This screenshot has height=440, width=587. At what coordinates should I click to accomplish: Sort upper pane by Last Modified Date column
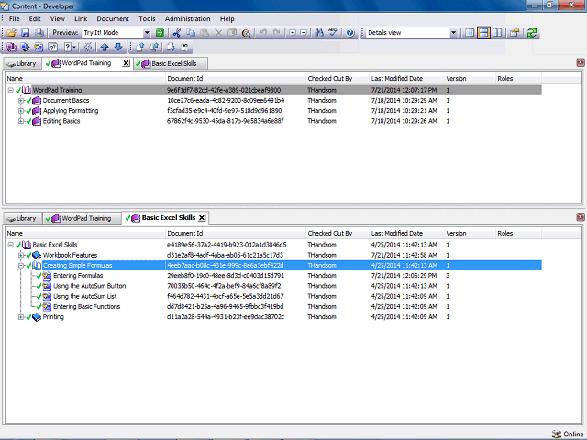406,79
